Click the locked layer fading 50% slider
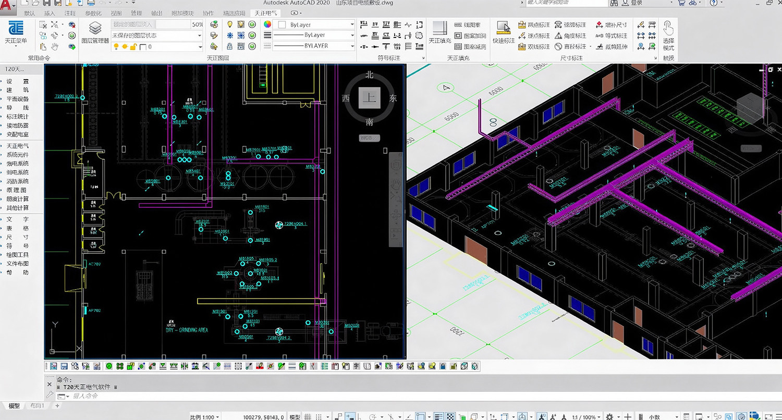This screenshot has width=782, height=420. tap(174, 24)
